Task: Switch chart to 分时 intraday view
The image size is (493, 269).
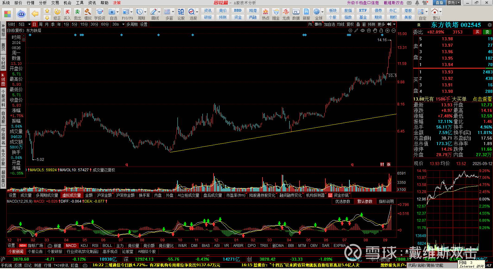Action: (11, 24)
